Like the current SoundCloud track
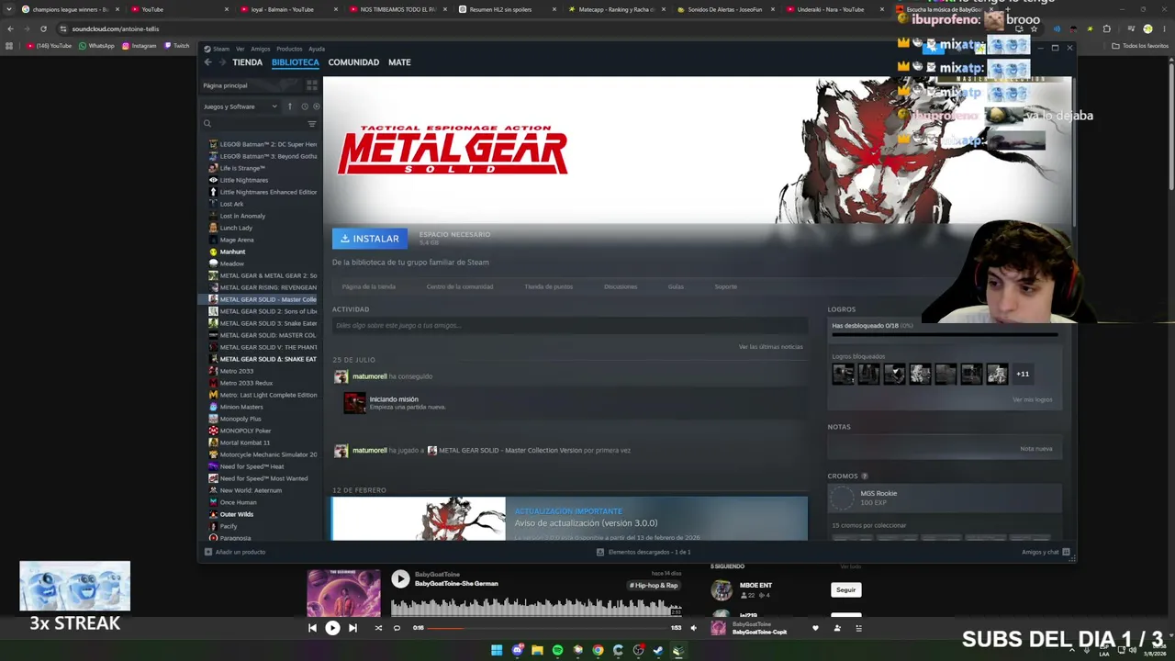 pos(815,628)
